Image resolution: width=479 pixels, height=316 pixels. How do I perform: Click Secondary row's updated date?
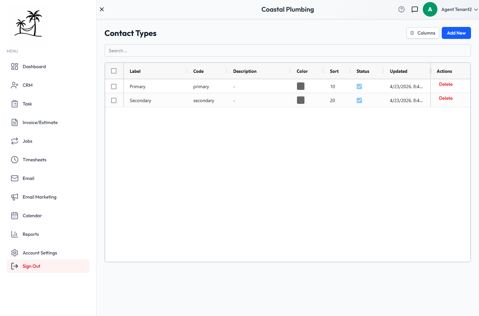point(406,100)
